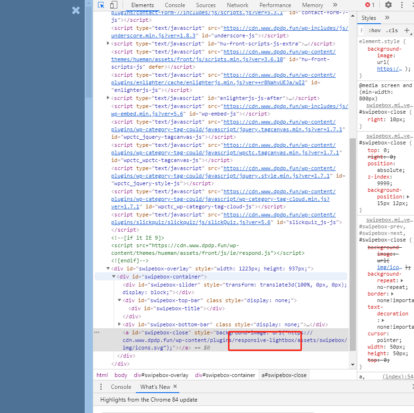Click the scroll down arrow of Elements panel
414x413 pixels.
pyautogui.click(x=353, y=365)
